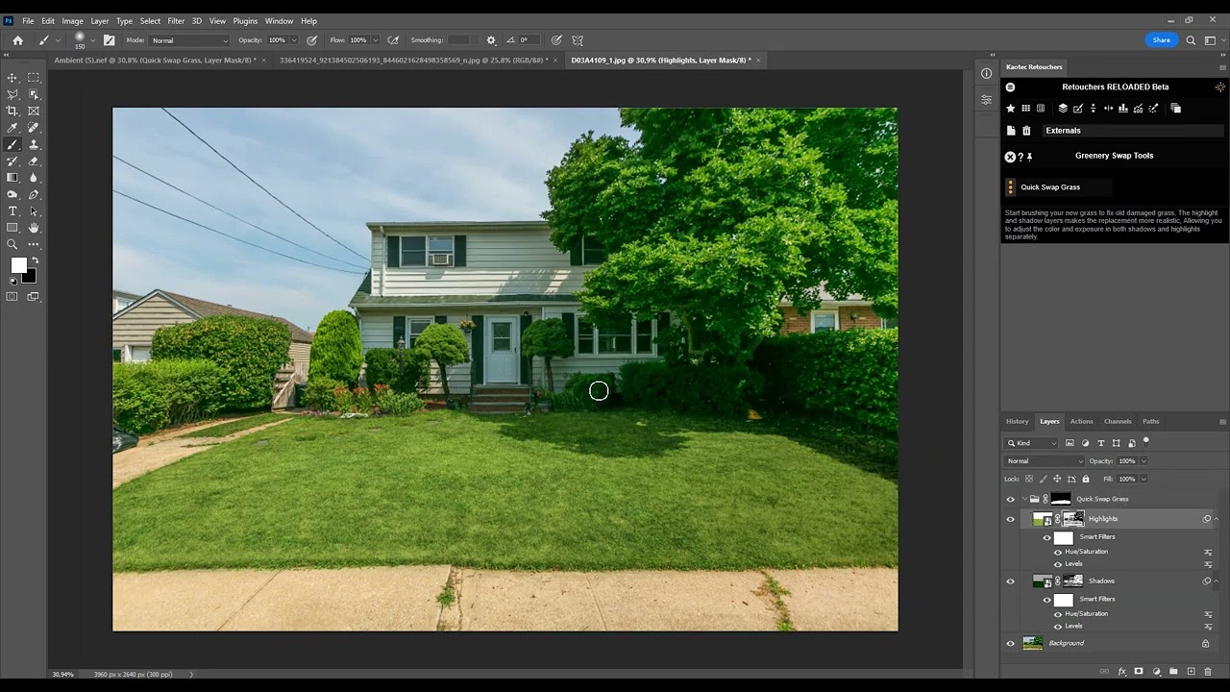Open the Flow value dropdown

coord(376,40)
